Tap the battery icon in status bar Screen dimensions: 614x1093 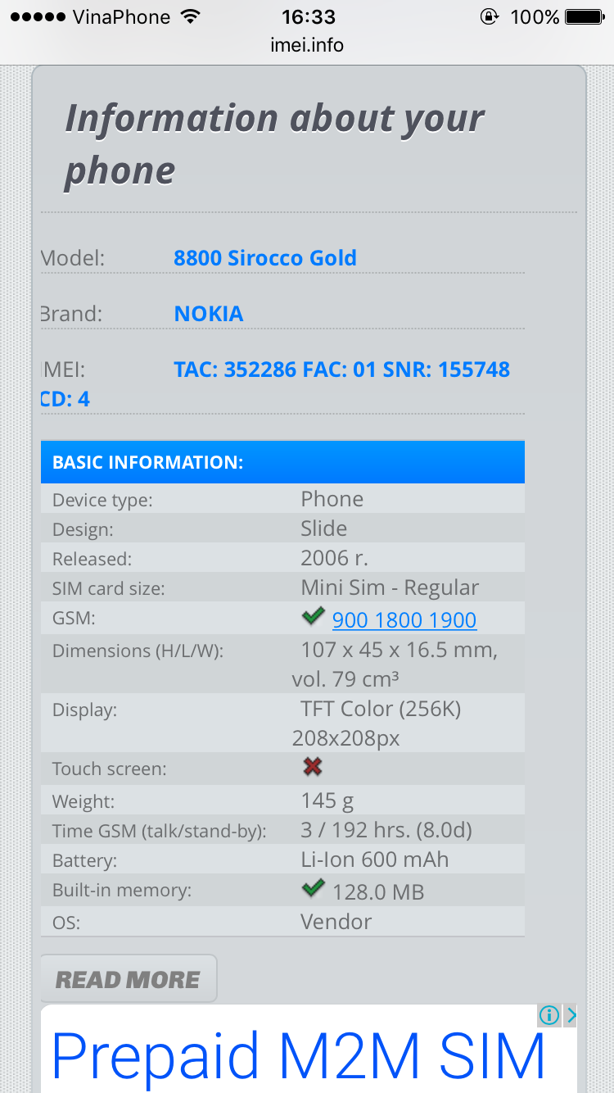[x=584, y=17]
